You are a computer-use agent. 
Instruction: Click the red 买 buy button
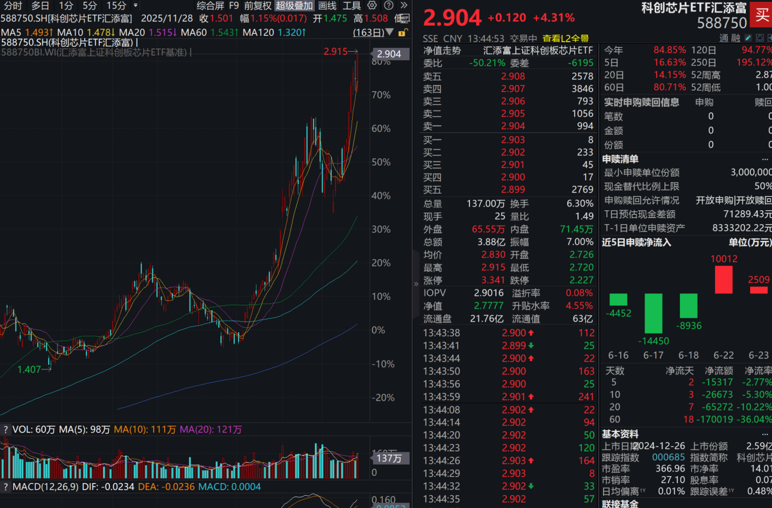coord(762,14)
